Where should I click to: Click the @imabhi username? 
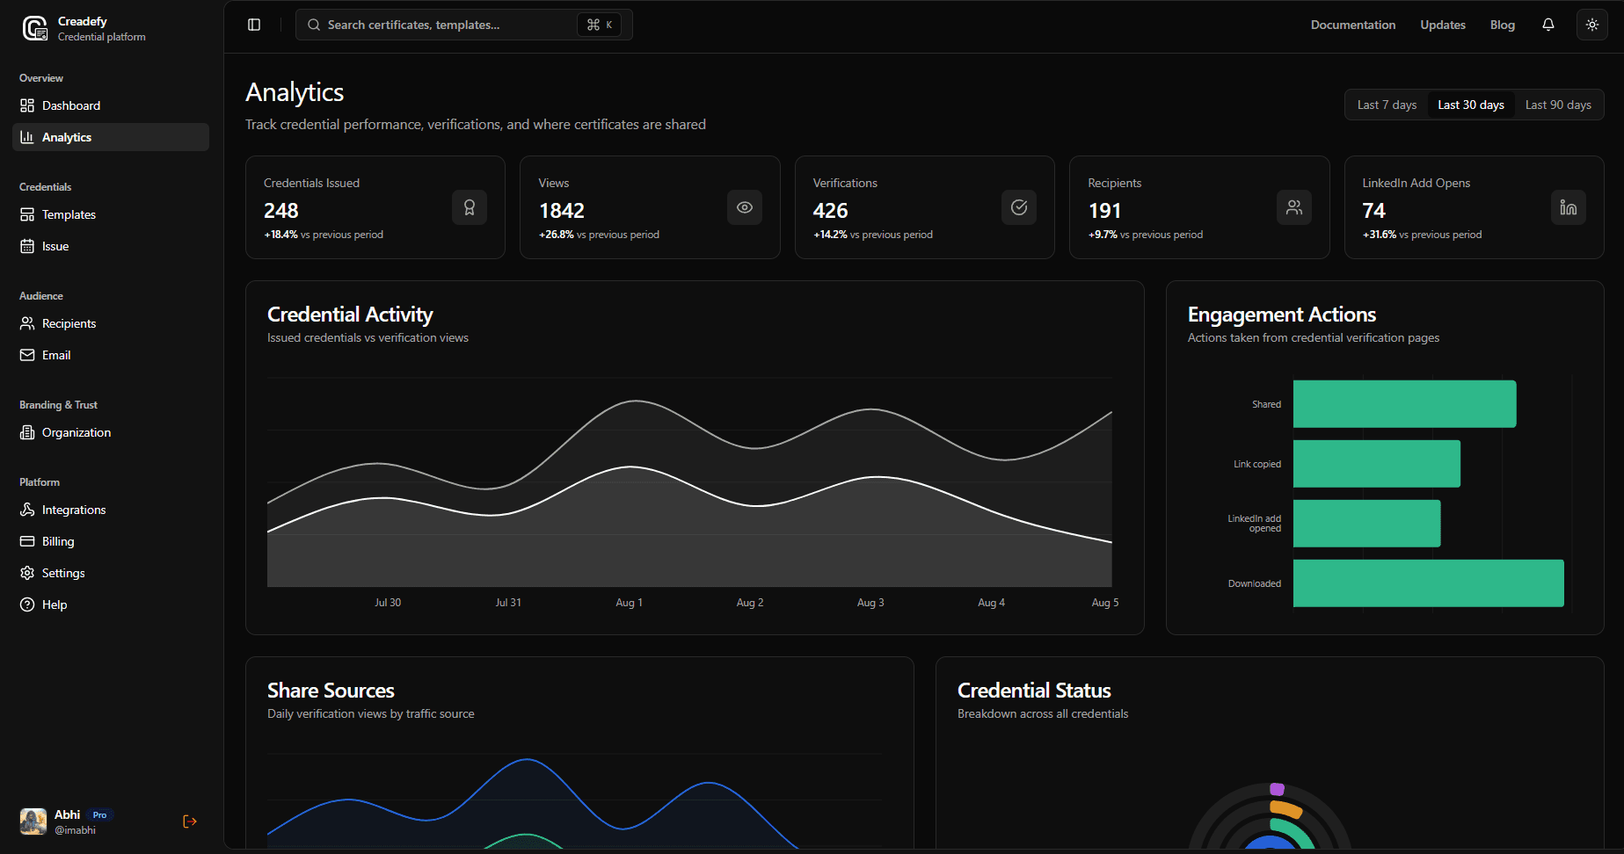coord(75,830)
